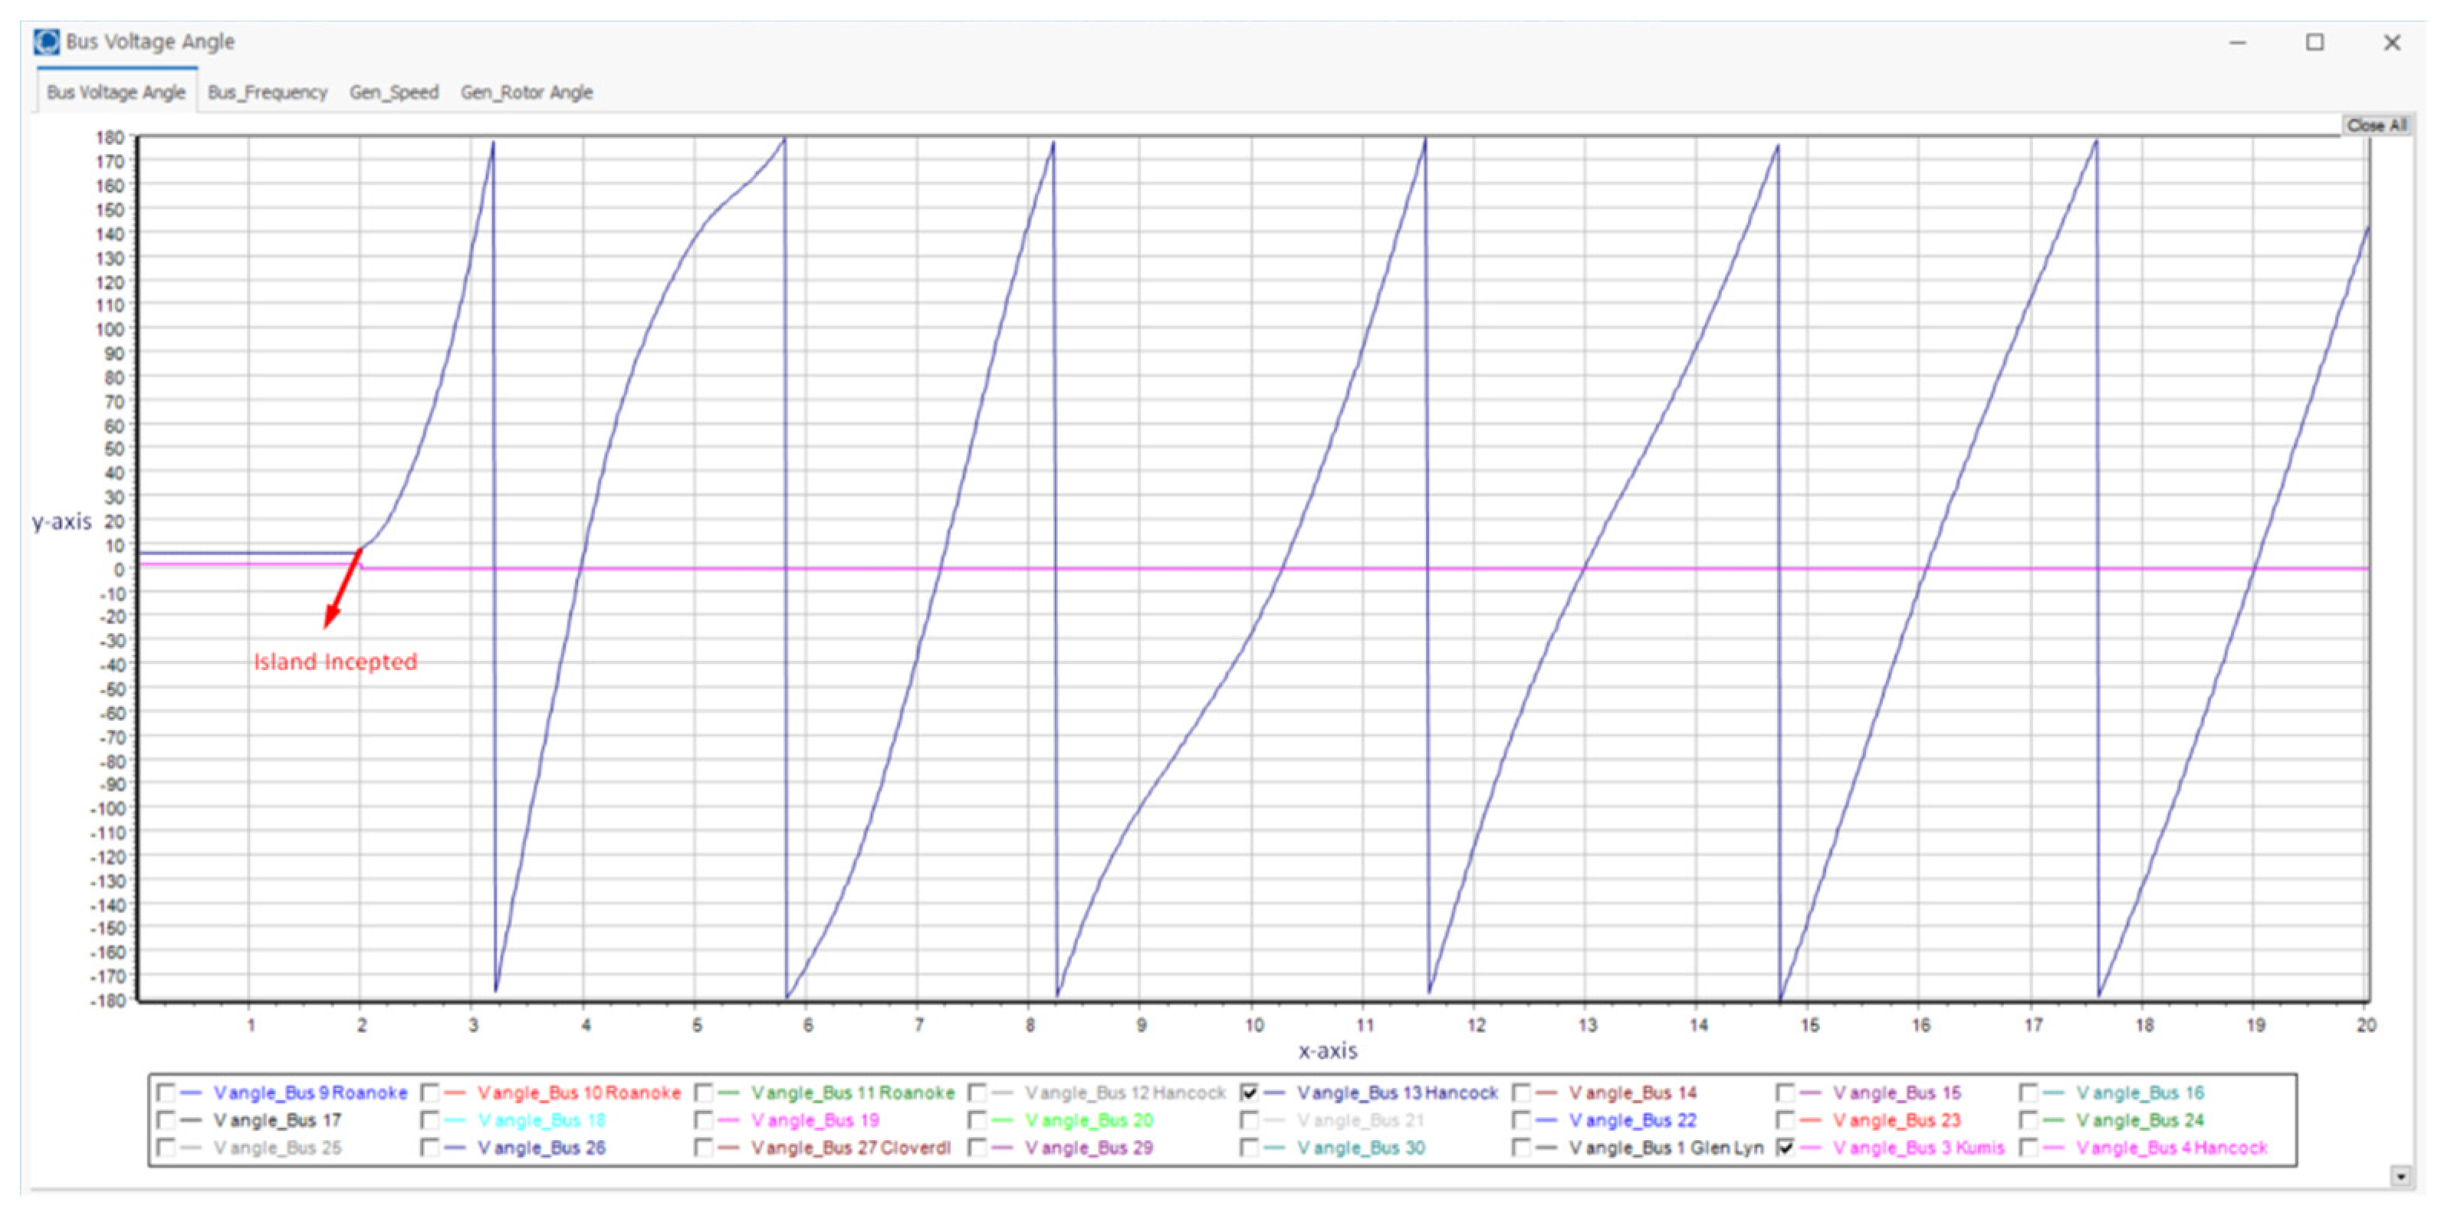Click the Vangle_Bus 20 legend label
The width and height of the screenshot is (2441, 1216).
[x=1089, y=1120]
